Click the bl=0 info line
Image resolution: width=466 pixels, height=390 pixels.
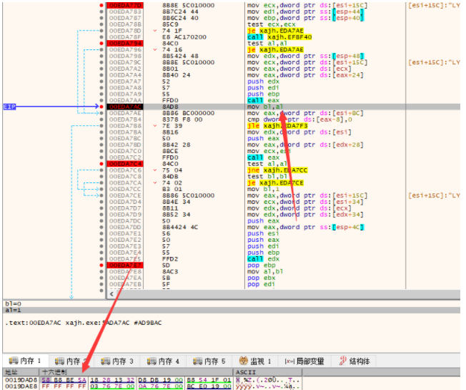pos(14,303)
